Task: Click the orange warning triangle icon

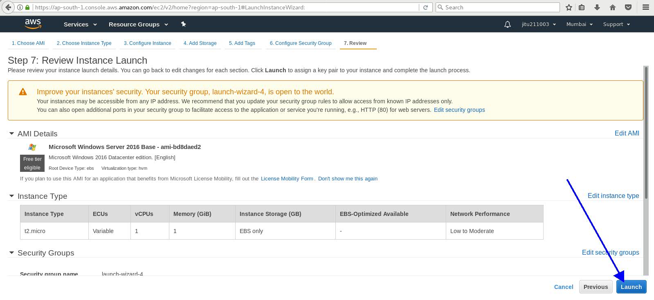Action: coord(23,92)
